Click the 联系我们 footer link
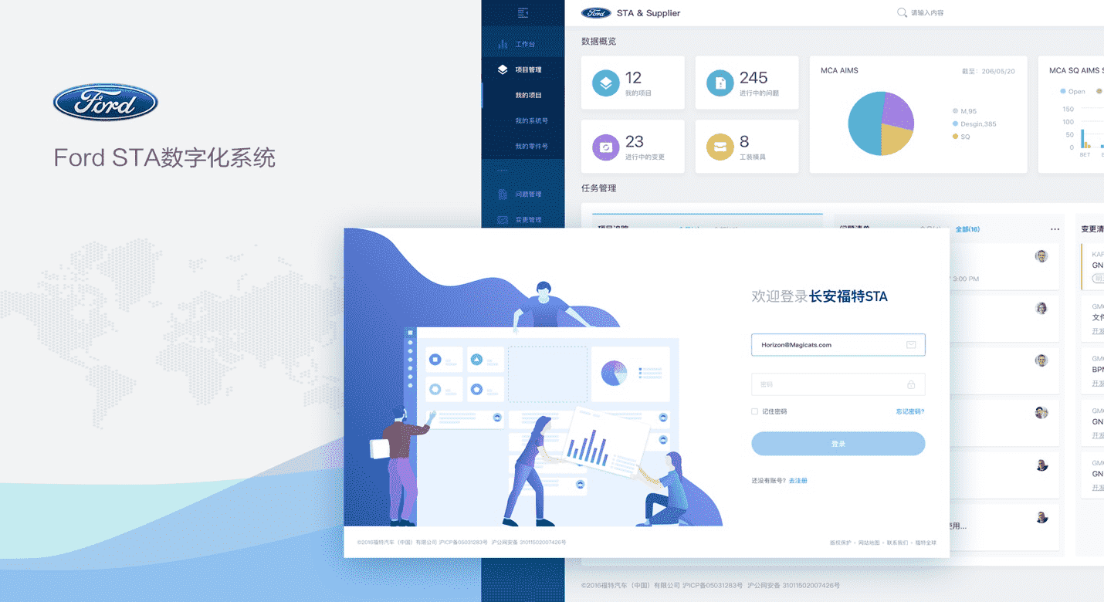 pyautogui.click(x=897, y=543)
